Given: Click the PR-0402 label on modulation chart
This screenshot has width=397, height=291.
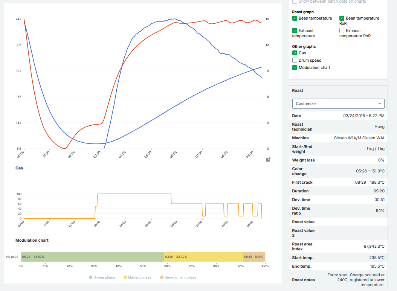Looking at the screenshot, I should tap(12, 257).
